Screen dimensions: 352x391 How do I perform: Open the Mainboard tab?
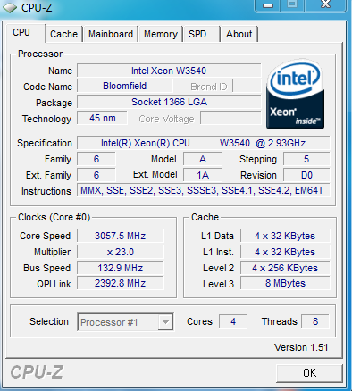pyautogui.click(x=111, y=34)
